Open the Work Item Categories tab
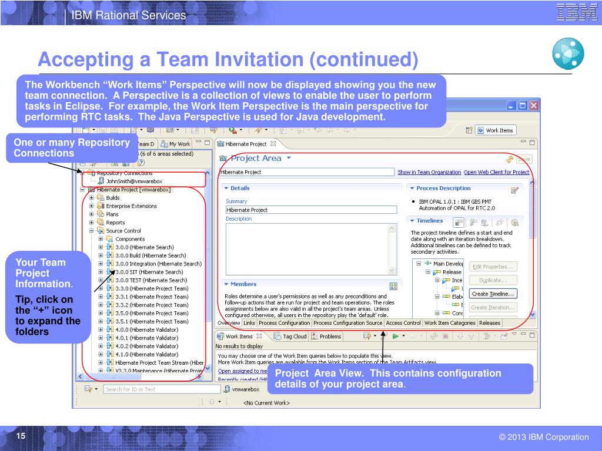 450,323
